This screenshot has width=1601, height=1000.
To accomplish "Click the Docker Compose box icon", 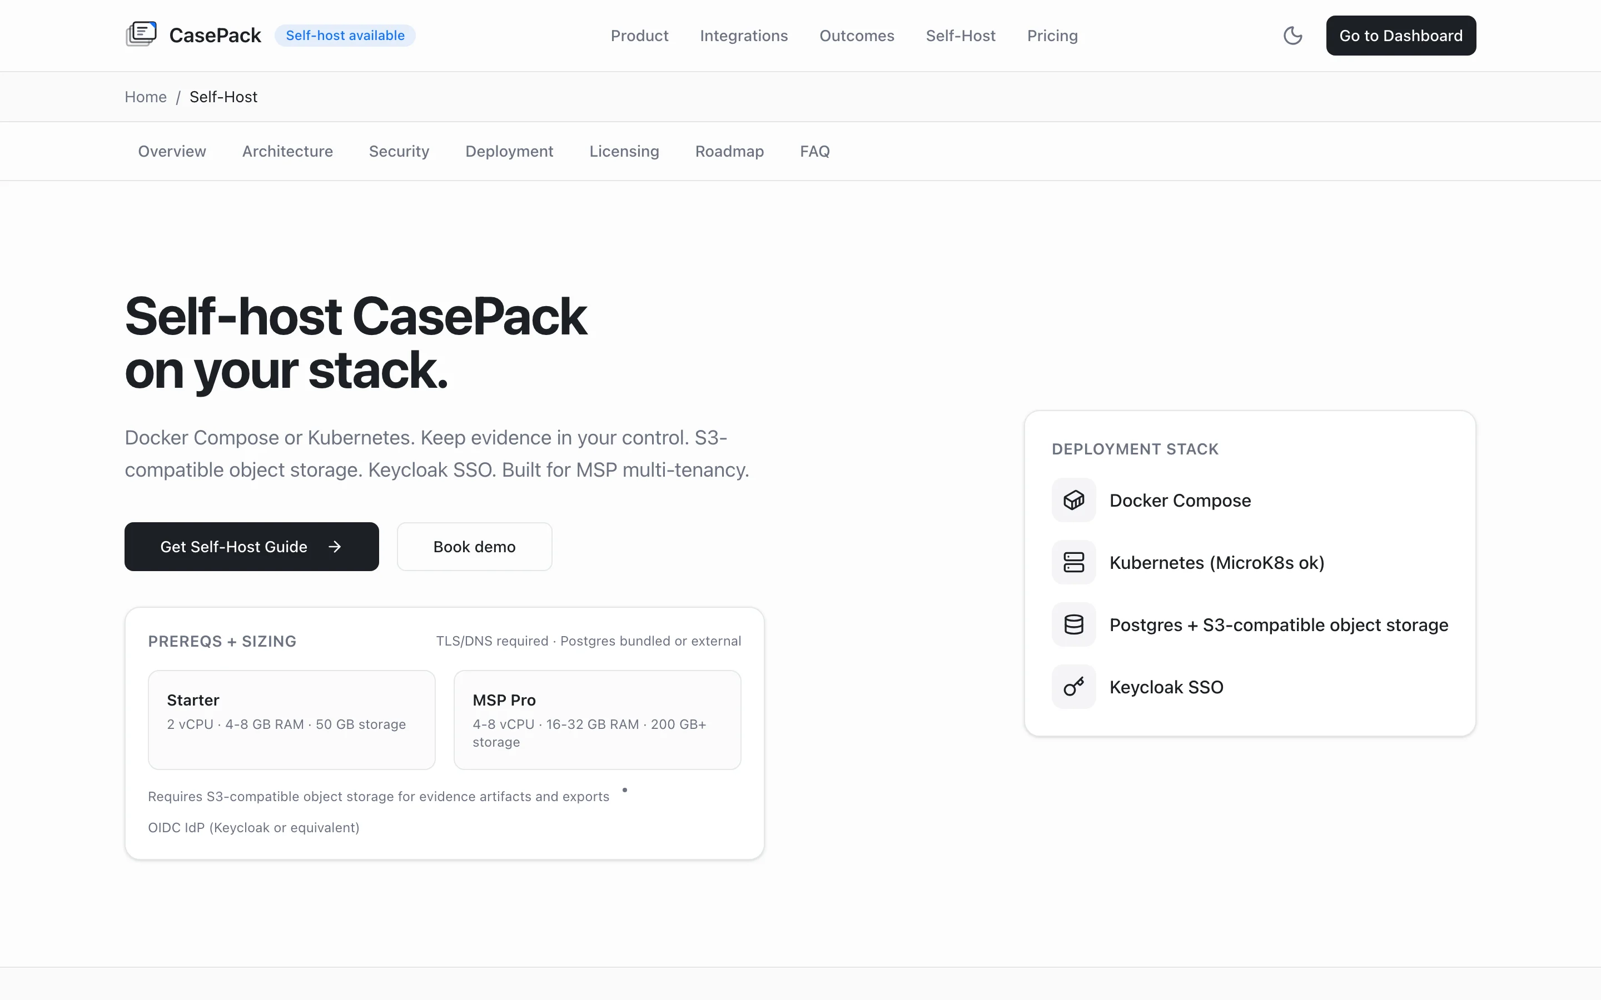I will 1074,500.
